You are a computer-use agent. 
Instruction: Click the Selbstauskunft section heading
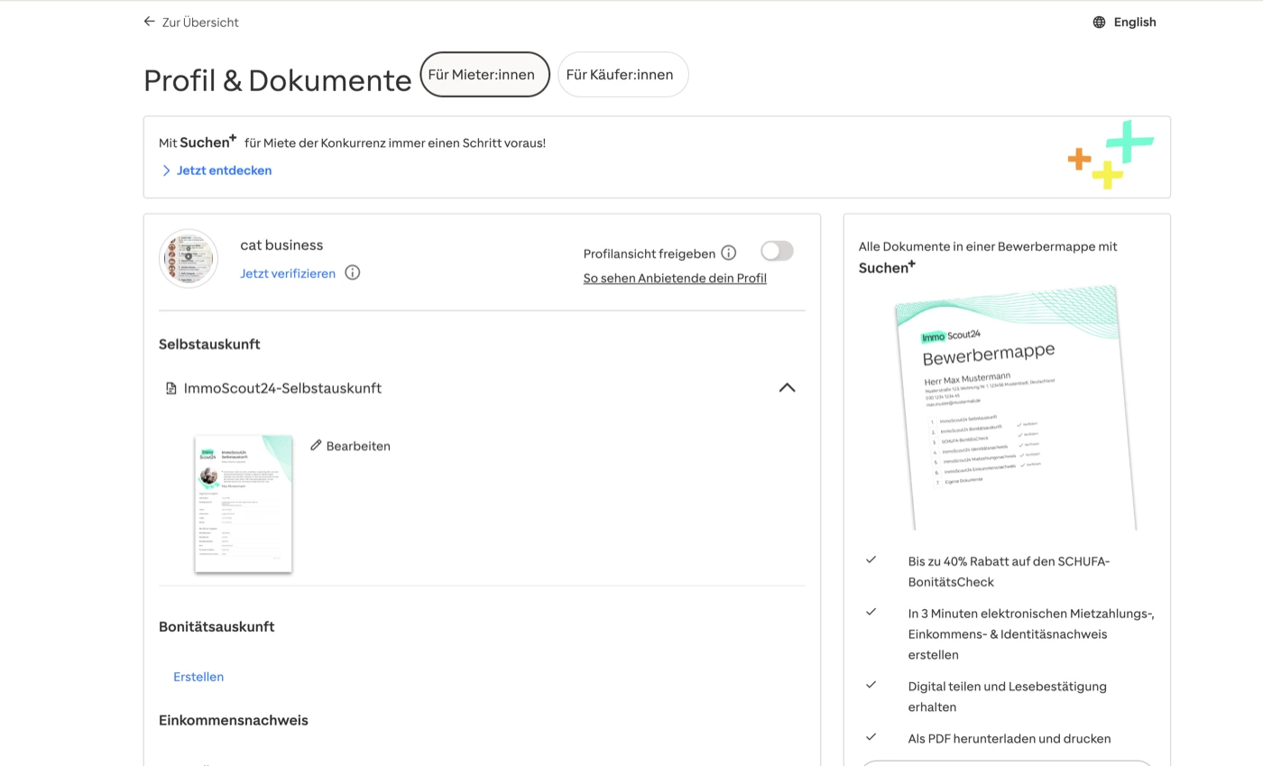(209, 344)
